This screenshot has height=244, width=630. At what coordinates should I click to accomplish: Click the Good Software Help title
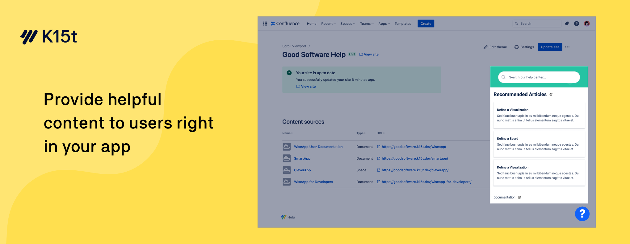[x=314, y=55]
